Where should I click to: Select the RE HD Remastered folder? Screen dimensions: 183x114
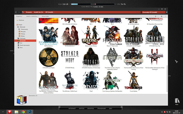[x=133, y=21]
